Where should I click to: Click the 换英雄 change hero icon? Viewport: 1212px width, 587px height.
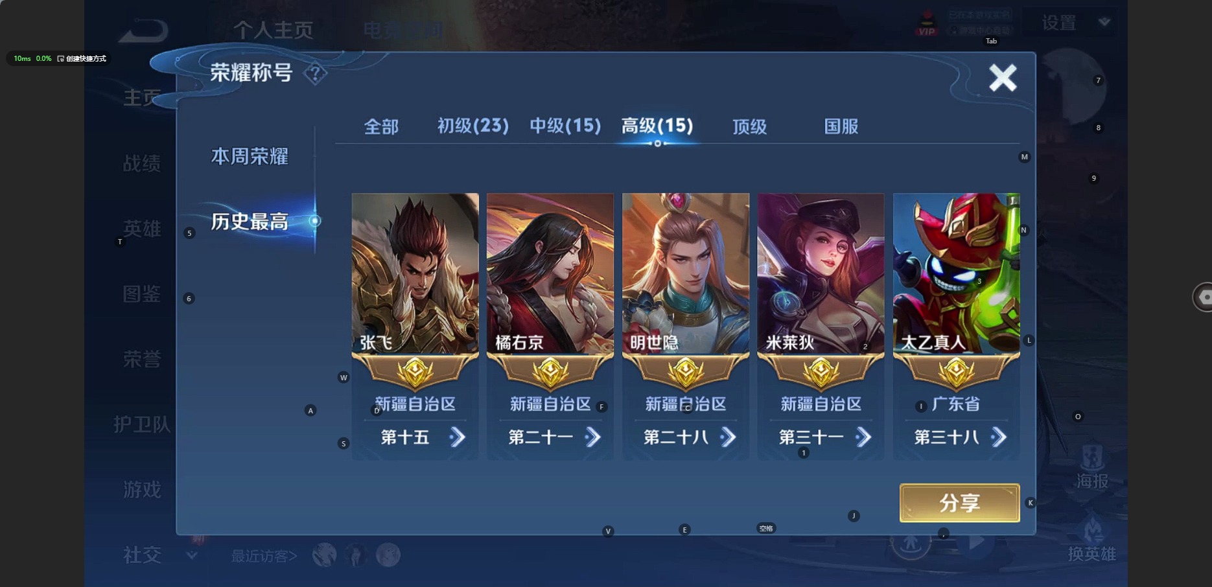[1093, 540]
